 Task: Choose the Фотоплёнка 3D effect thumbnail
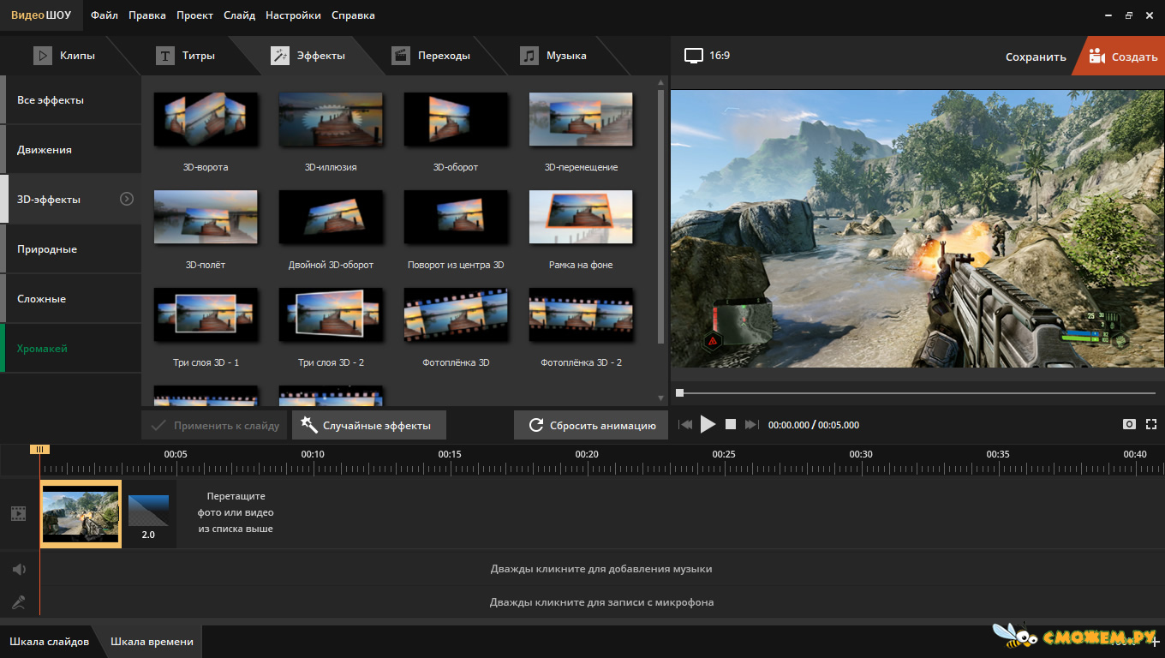coord(456,314)
